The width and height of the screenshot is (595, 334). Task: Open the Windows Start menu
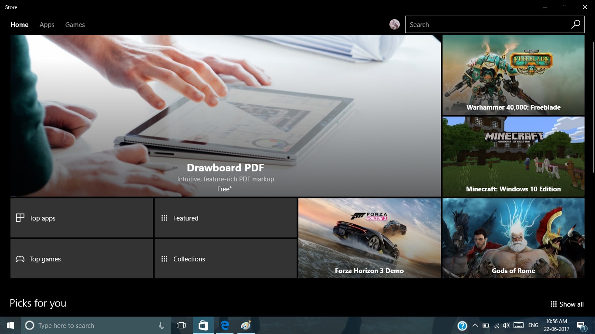[10, 325]
